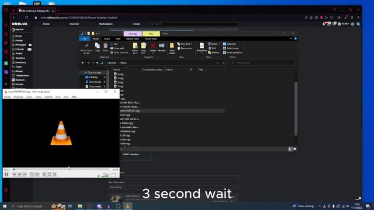Select Downloads in Quick access
Screen dimensions: 374x210
tap(95, 82)
